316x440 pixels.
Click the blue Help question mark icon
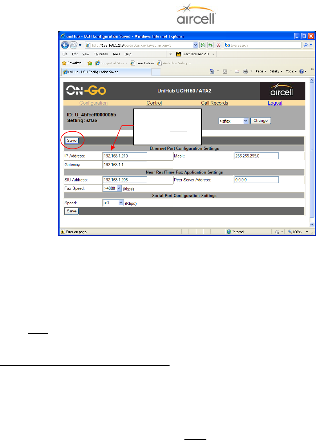click(302, 72)
